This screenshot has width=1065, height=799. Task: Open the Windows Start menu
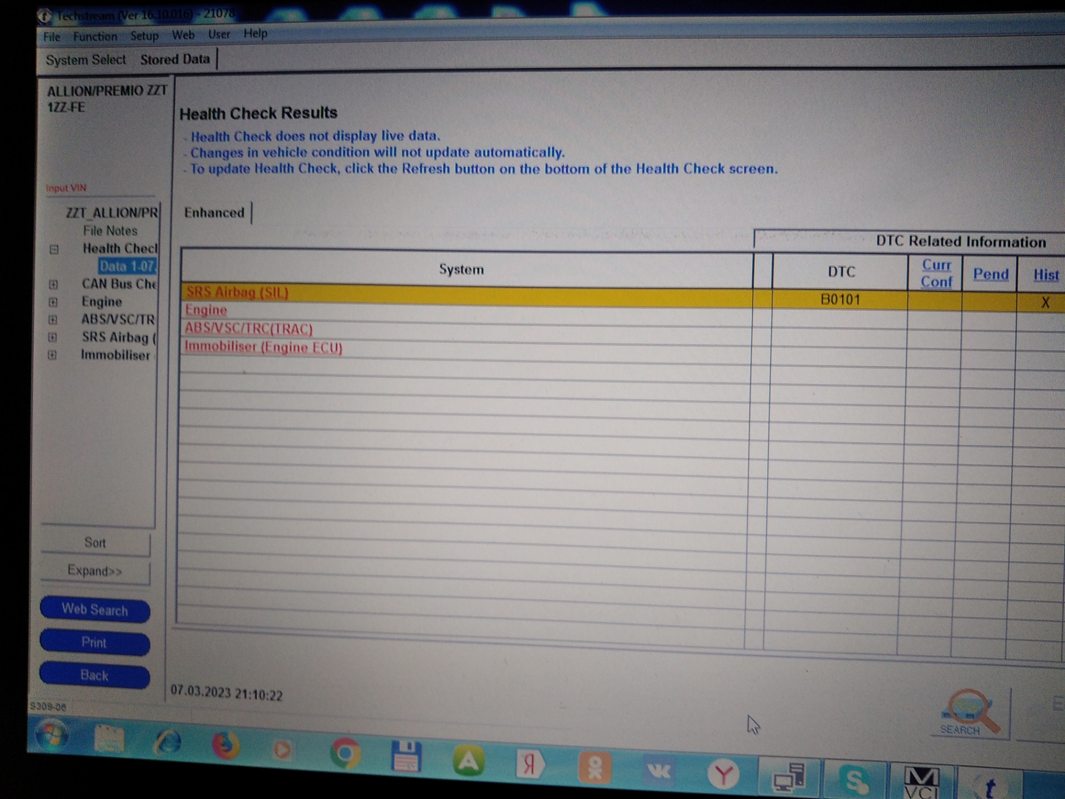(52, 735)
